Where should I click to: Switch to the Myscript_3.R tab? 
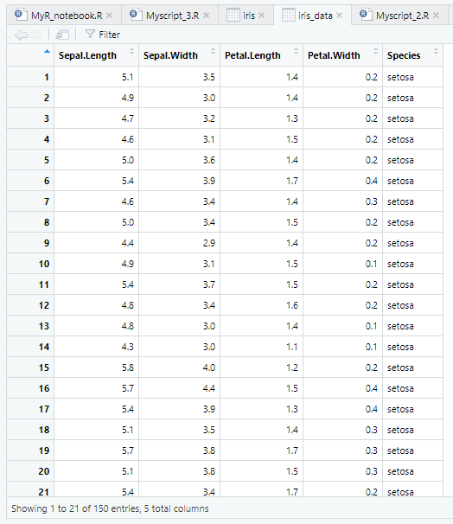172,16
